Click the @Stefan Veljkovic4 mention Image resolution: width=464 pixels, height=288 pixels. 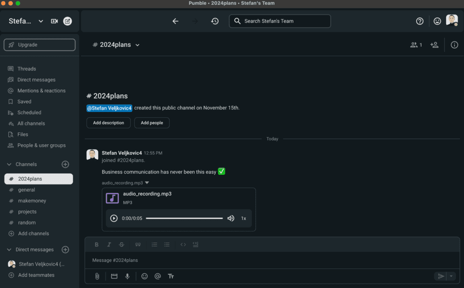(109, 108)
